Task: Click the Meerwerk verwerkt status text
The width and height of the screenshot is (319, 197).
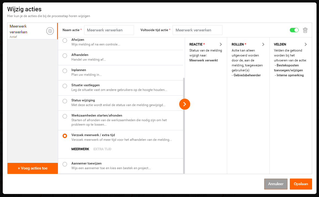Action: [x=203, y=60]
